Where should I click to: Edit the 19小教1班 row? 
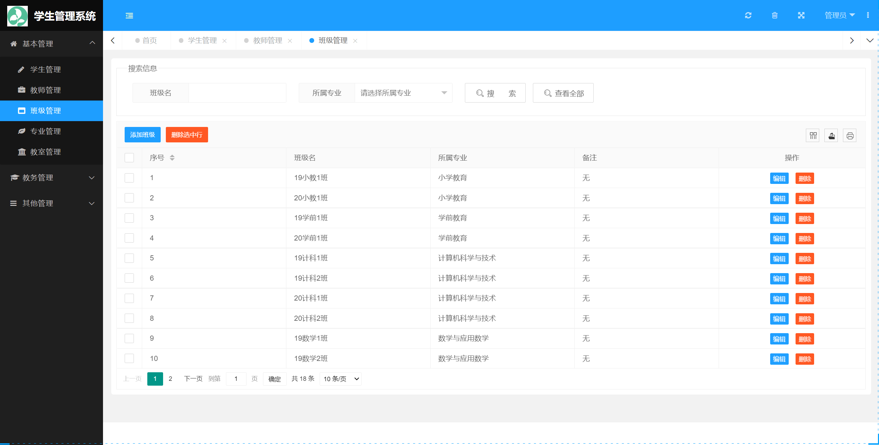[x=779, y=178]
